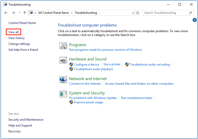This screenshot has height=139, width=198.
Task: Click All Control Panel Items breadcrumb
Action: point(53,13)
